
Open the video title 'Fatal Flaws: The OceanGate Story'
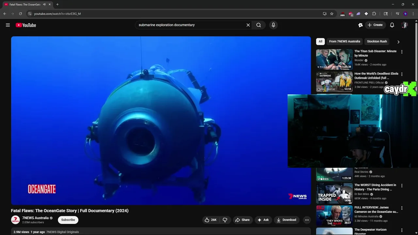(x=70, y=211)
